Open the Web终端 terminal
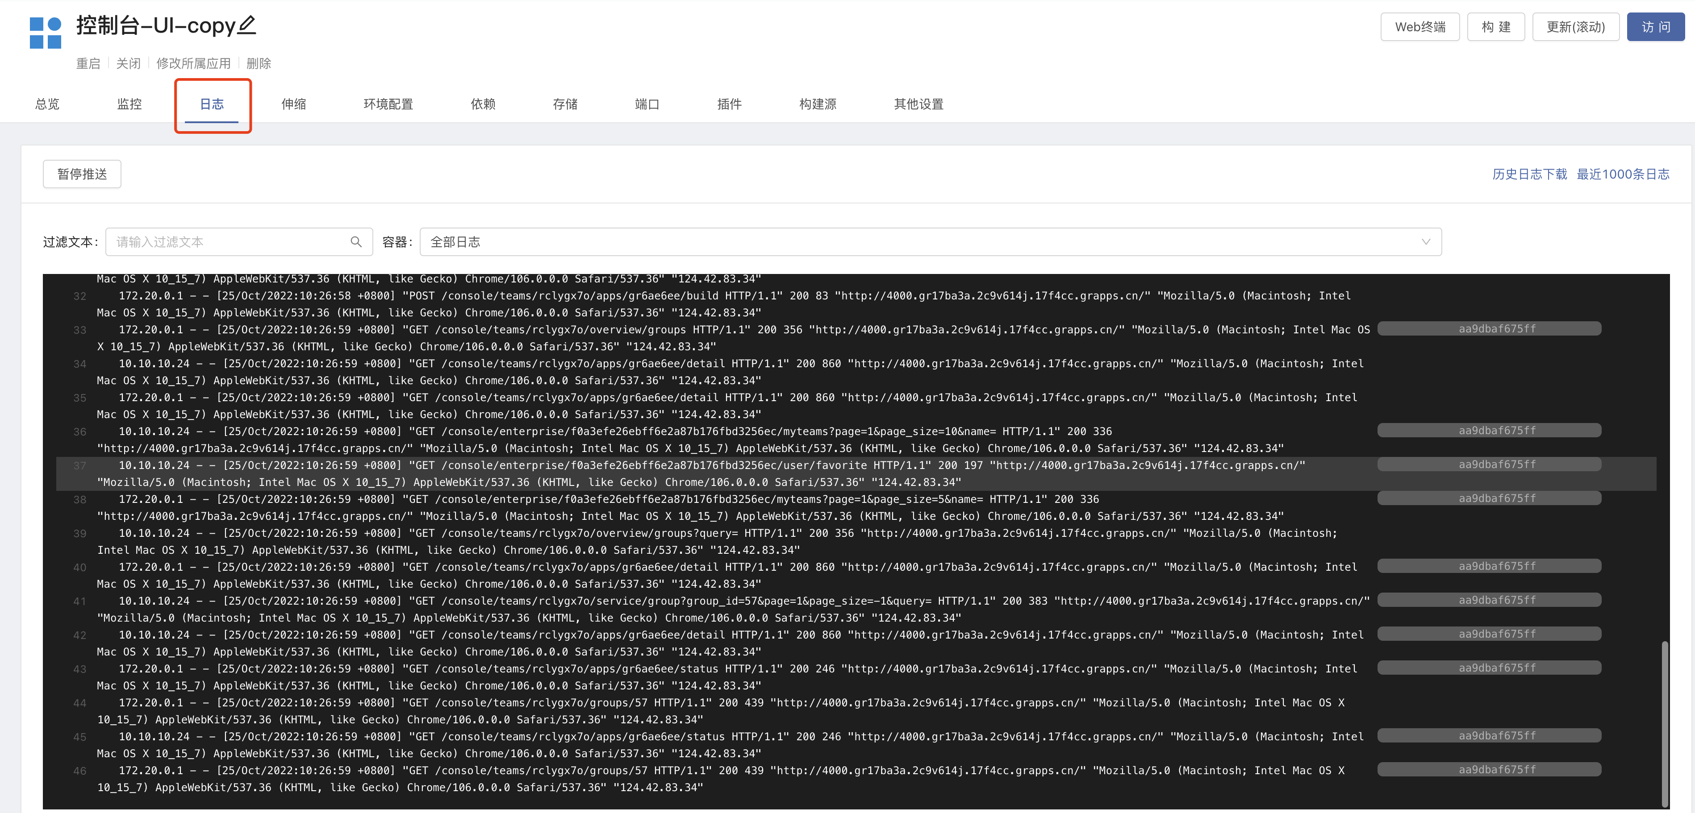This screenshot has width=1695, height=813. coord(1420,26)
